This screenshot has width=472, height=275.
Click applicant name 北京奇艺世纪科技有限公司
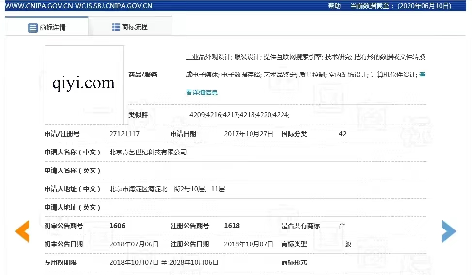tap(148, 152)
